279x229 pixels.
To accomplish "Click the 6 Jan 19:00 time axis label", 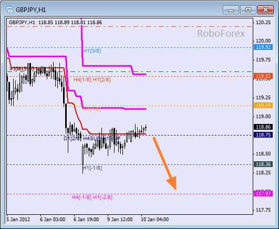I will [x=86, y=220].
